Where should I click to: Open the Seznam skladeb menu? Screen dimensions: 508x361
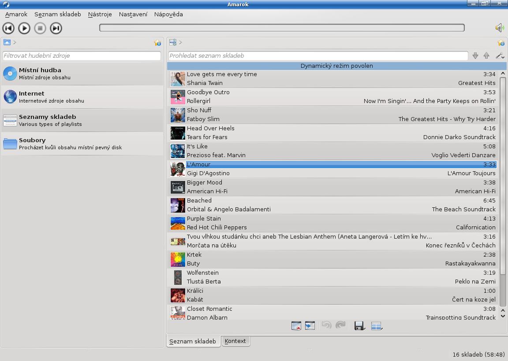coord(58,14)
